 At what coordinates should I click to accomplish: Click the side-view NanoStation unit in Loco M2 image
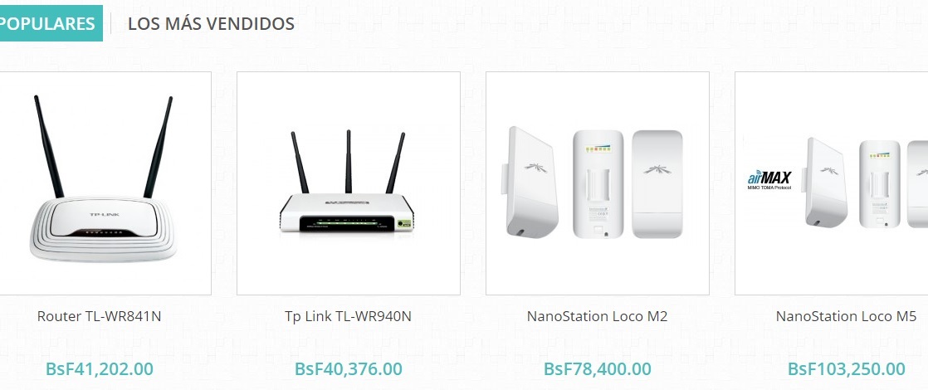point(529,182)
